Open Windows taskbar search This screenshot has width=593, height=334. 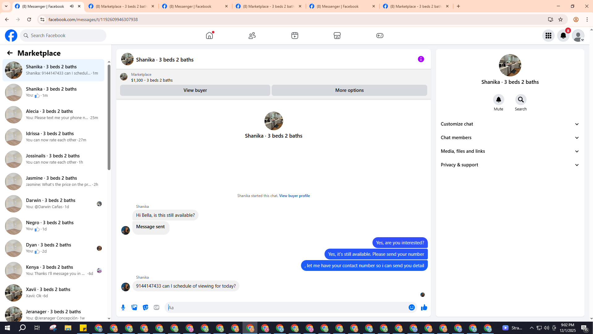pyautogui.click(x=22, y=328)
